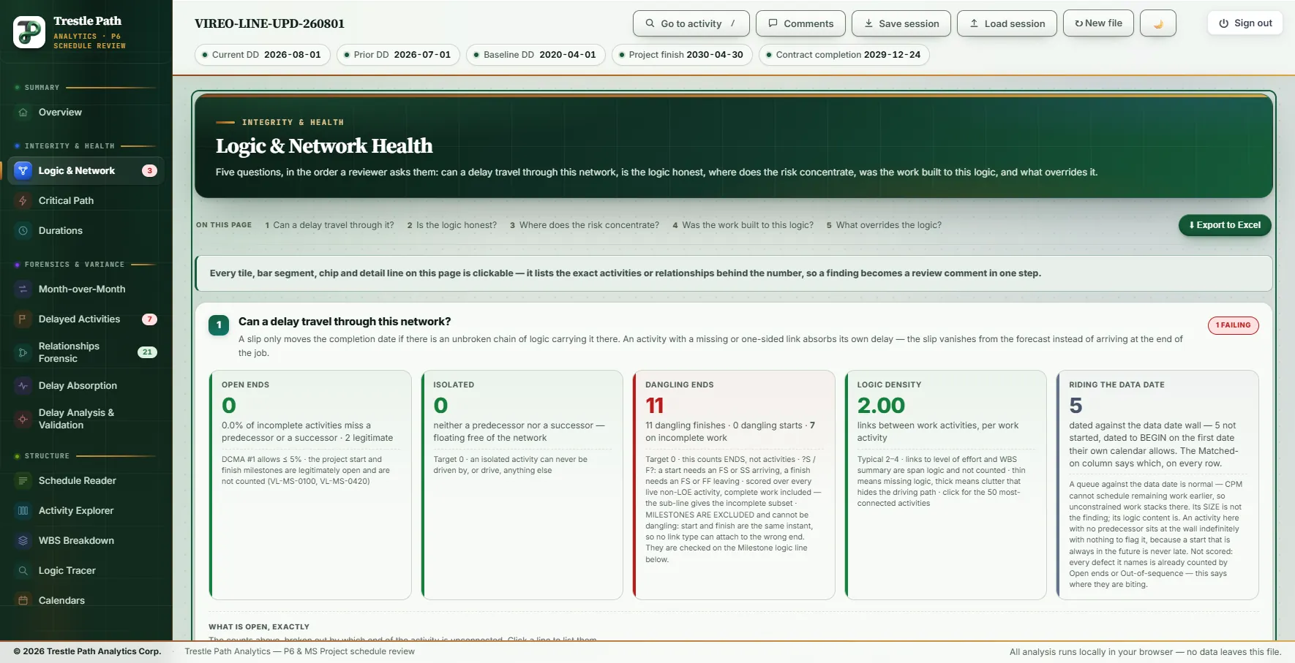Click the Calendars icon in the sidebar
The image size is (1295, 663).
point(23,601)
